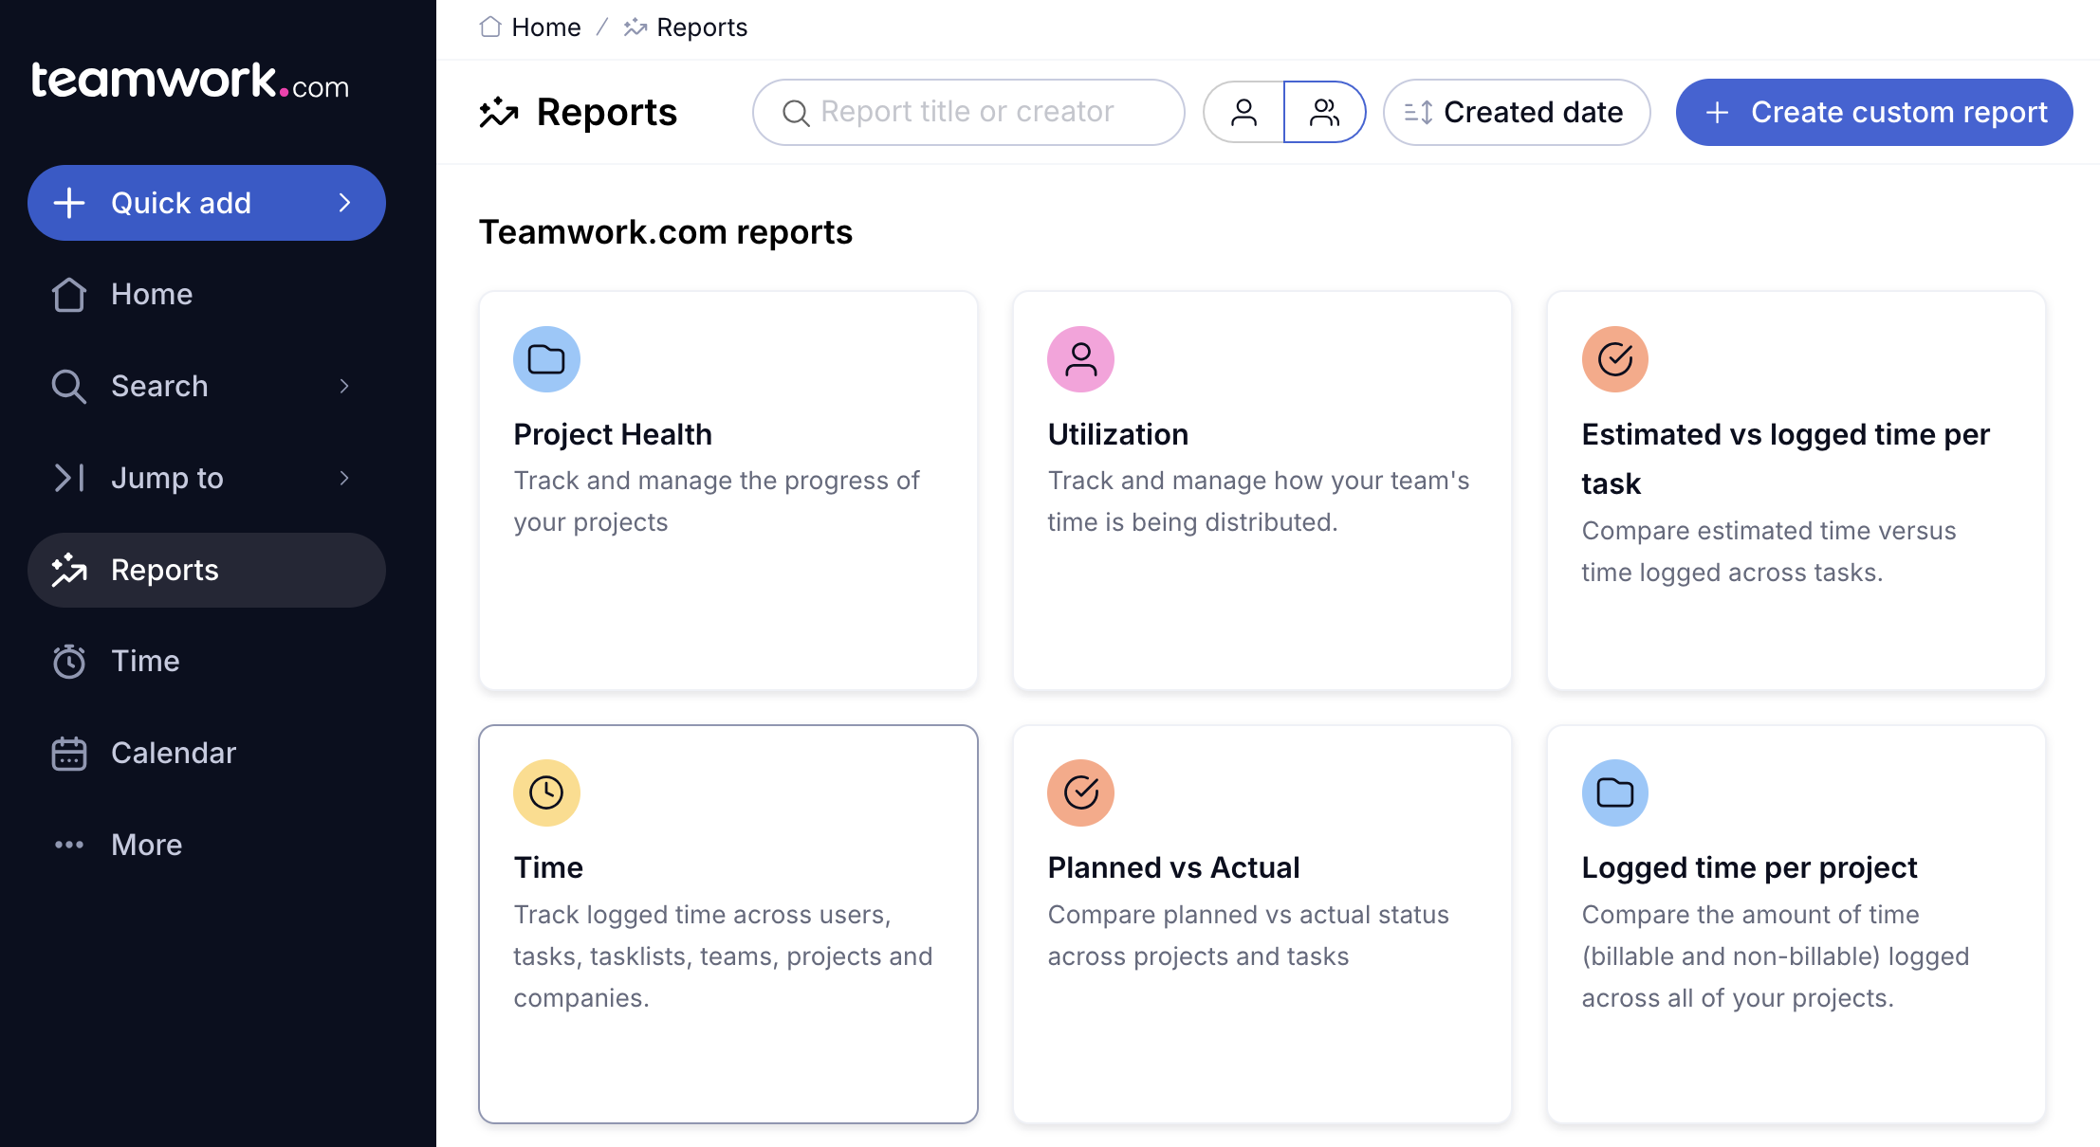Click the teamwork.com logo
This screenshot has width=2100, height=1147.
(x=190, y=82)
